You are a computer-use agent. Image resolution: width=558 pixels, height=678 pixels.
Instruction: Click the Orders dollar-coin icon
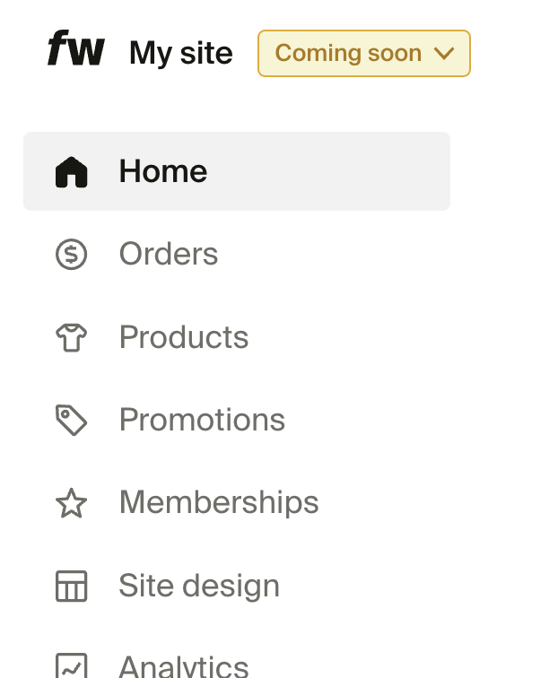(x=72, y=255)
